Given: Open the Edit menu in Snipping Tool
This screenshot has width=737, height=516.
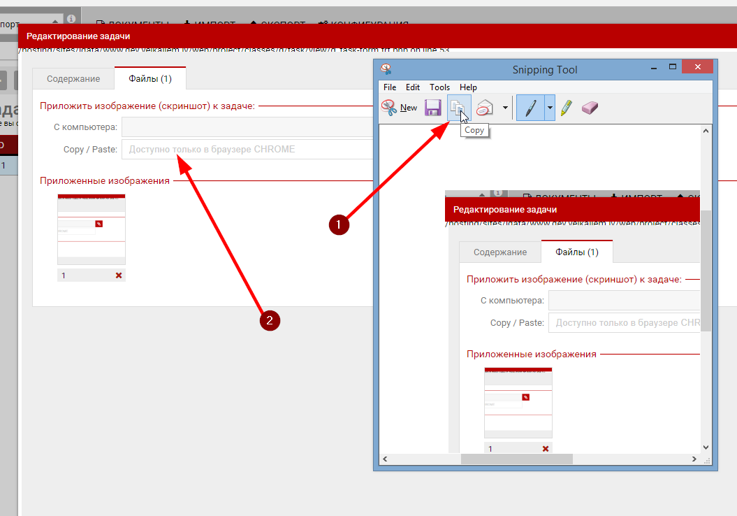Looking at the screenshot, I should click(413, 87).
